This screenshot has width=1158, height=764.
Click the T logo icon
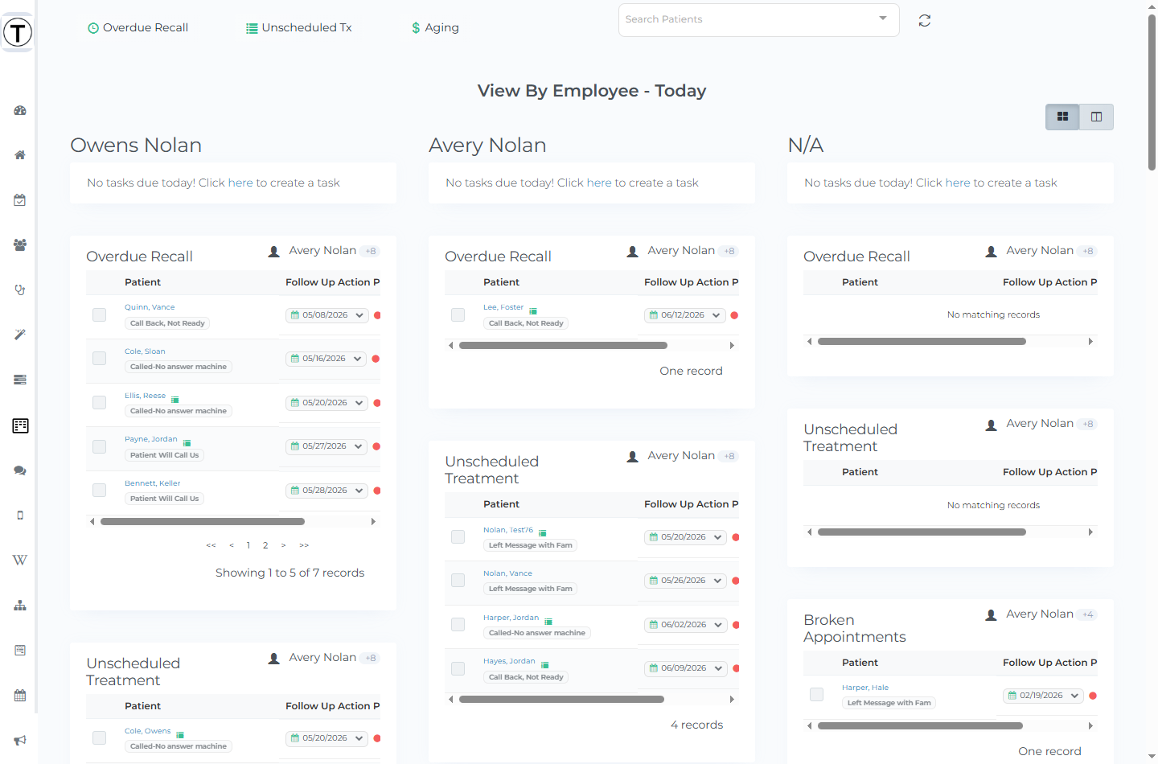point(18,33)
